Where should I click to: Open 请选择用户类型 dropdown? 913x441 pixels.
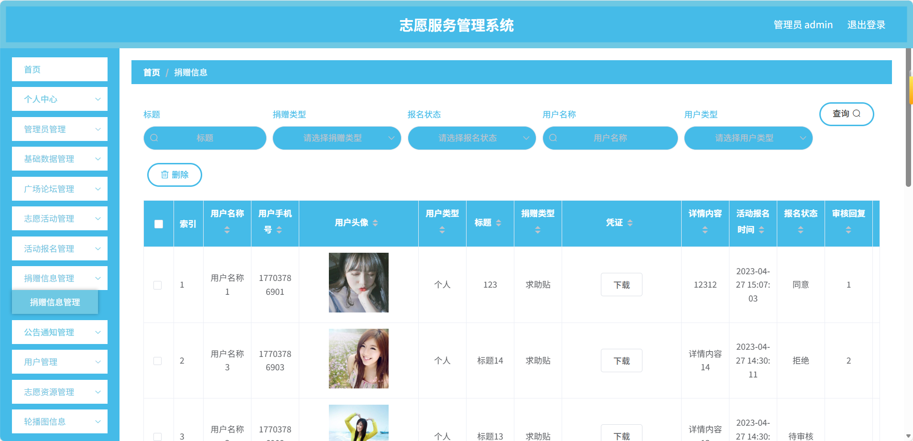coord(748,138)
